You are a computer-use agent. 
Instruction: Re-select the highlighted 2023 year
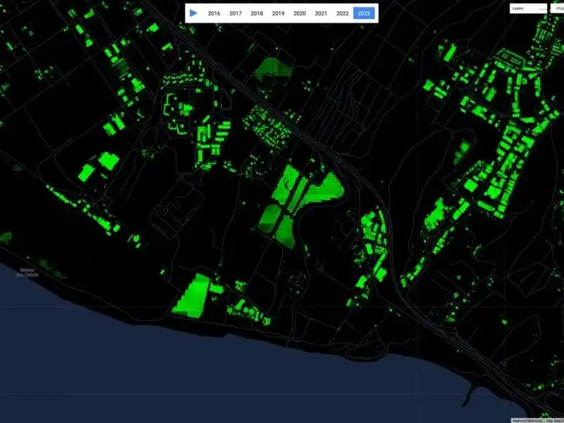[362, 12]
